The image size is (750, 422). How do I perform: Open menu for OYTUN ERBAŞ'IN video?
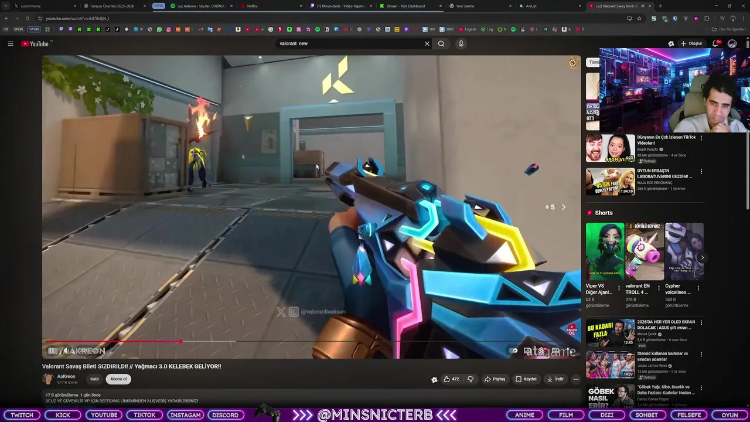701,172
